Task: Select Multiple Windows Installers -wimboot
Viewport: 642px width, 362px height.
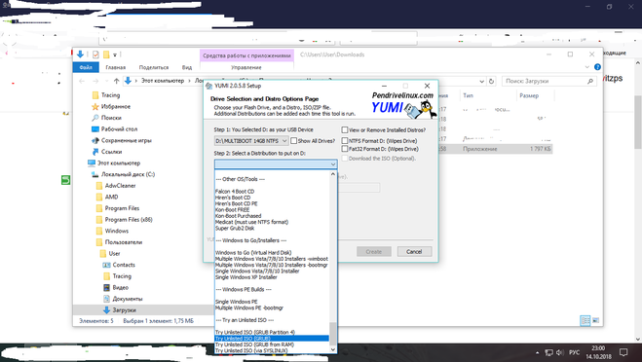Action: (x=272, y=259)
